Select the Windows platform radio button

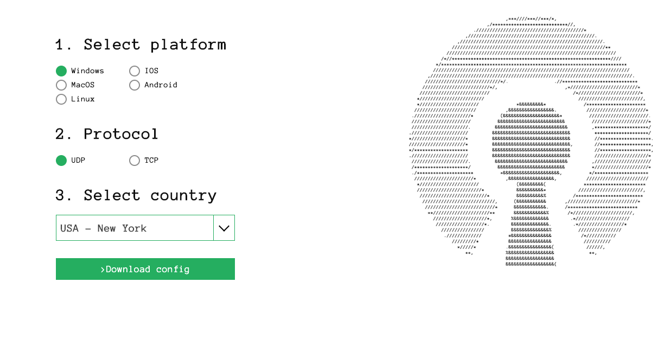61,71
